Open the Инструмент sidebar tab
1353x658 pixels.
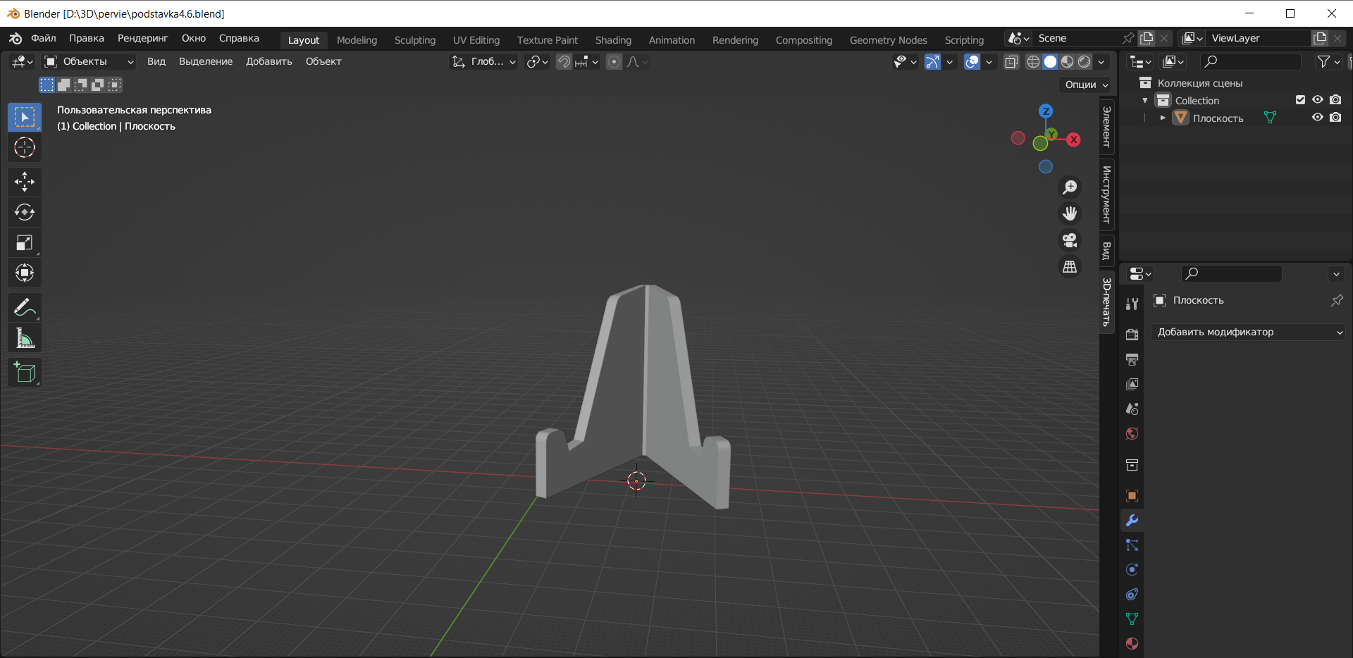click(1106, 195)
